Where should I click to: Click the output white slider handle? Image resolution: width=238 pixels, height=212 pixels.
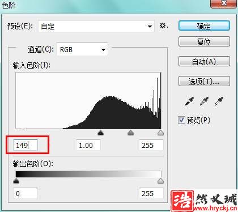[160, 181]
